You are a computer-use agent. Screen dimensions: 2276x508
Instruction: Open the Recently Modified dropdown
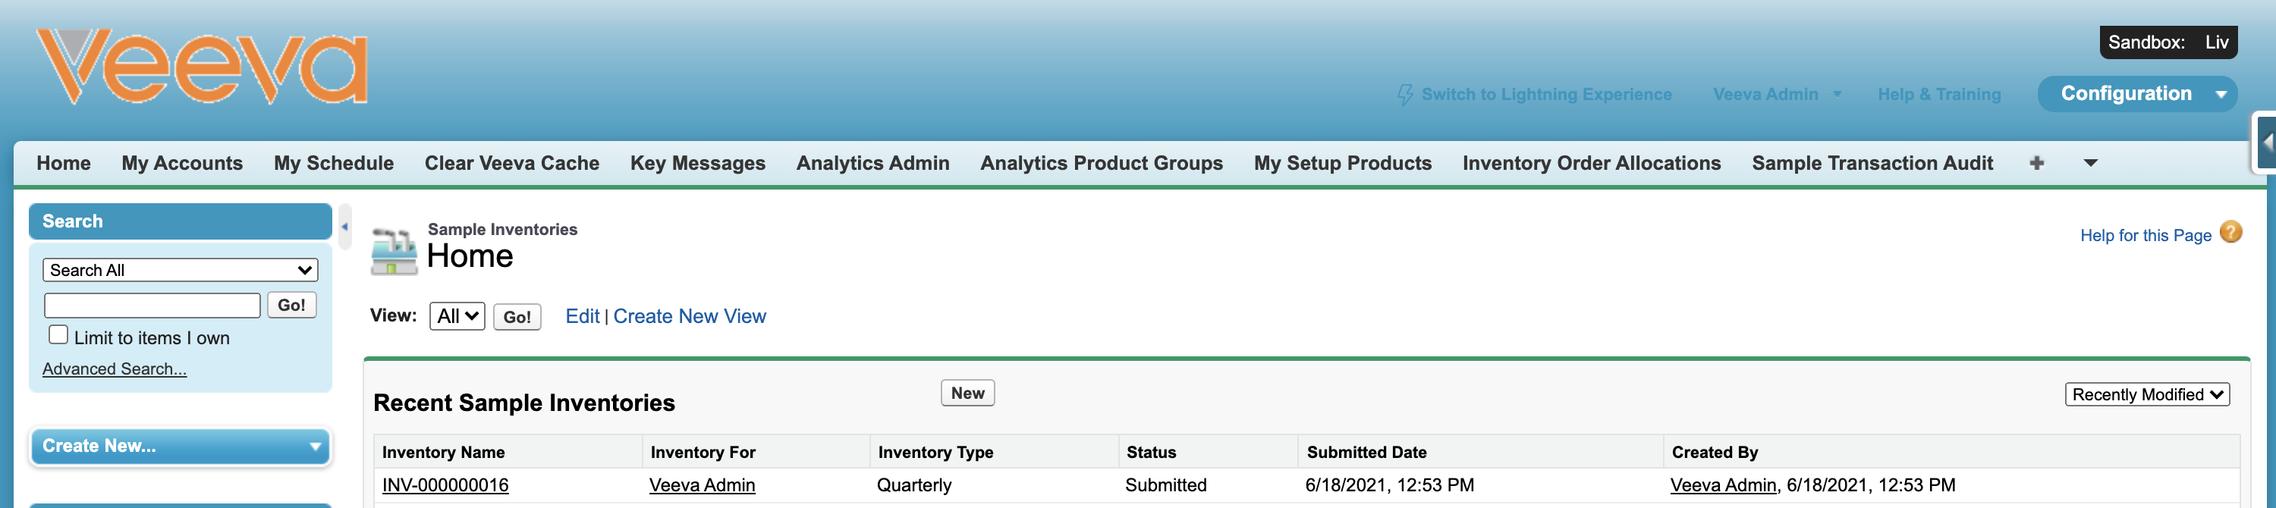tap(2146, 395)
